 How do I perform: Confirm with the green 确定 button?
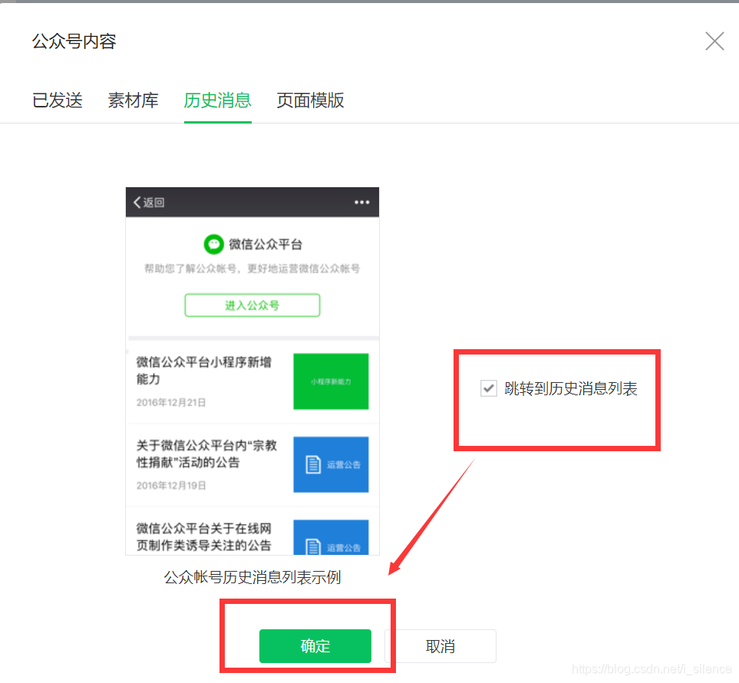315,645
